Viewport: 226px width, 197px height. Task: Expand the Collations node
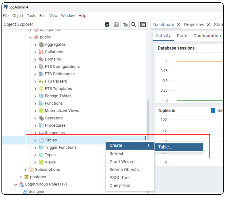(x=35, y=52)
